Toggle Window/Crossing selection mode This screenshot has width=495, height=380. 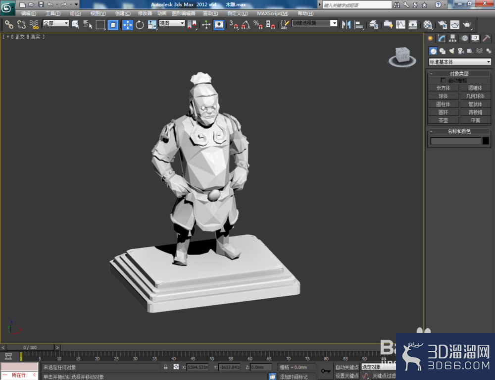(x=113, y=24)
